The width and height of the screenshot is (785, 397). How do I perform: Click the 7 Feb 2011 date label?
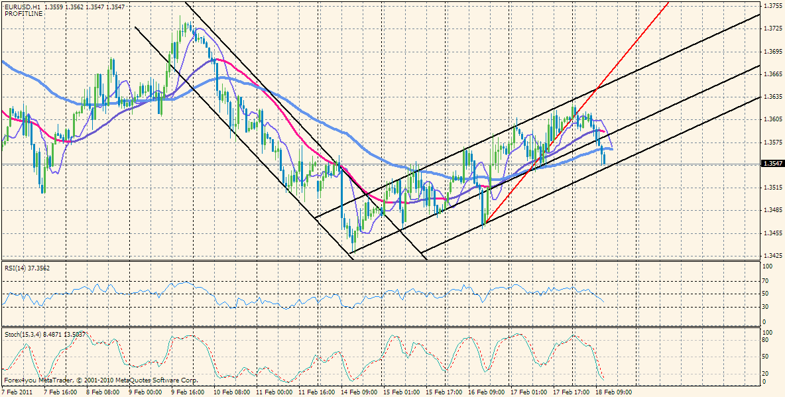click(x=17, y=392)
